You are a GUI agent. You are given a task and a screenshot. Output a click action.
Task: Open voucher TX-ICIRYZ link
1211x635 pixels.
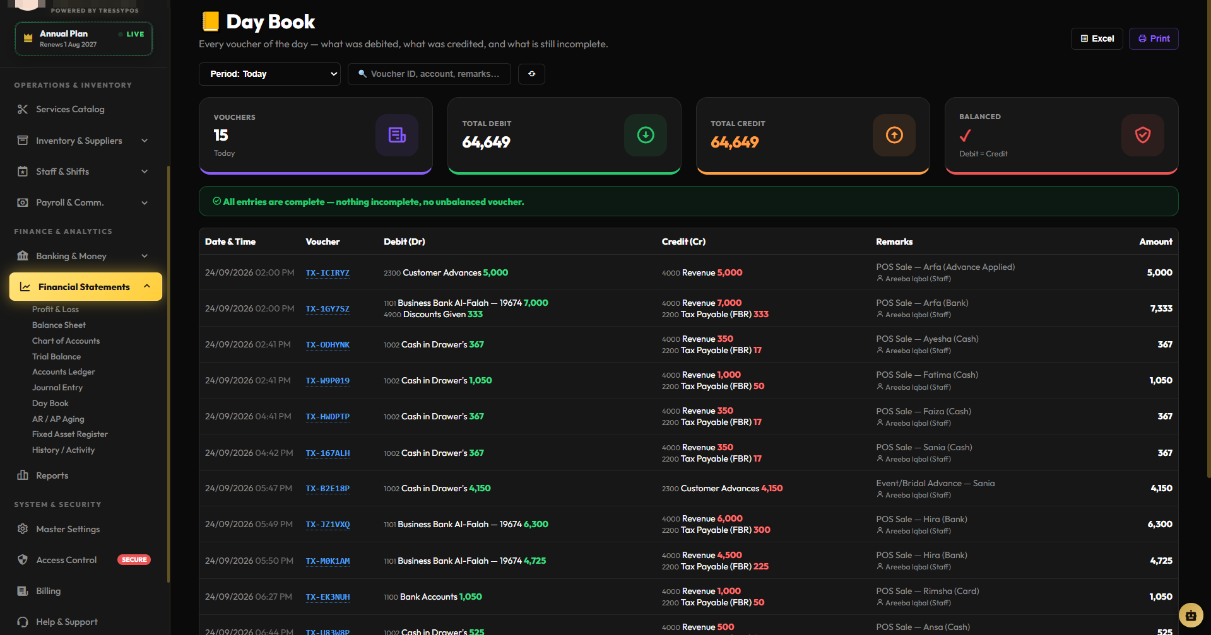point(328,273)
